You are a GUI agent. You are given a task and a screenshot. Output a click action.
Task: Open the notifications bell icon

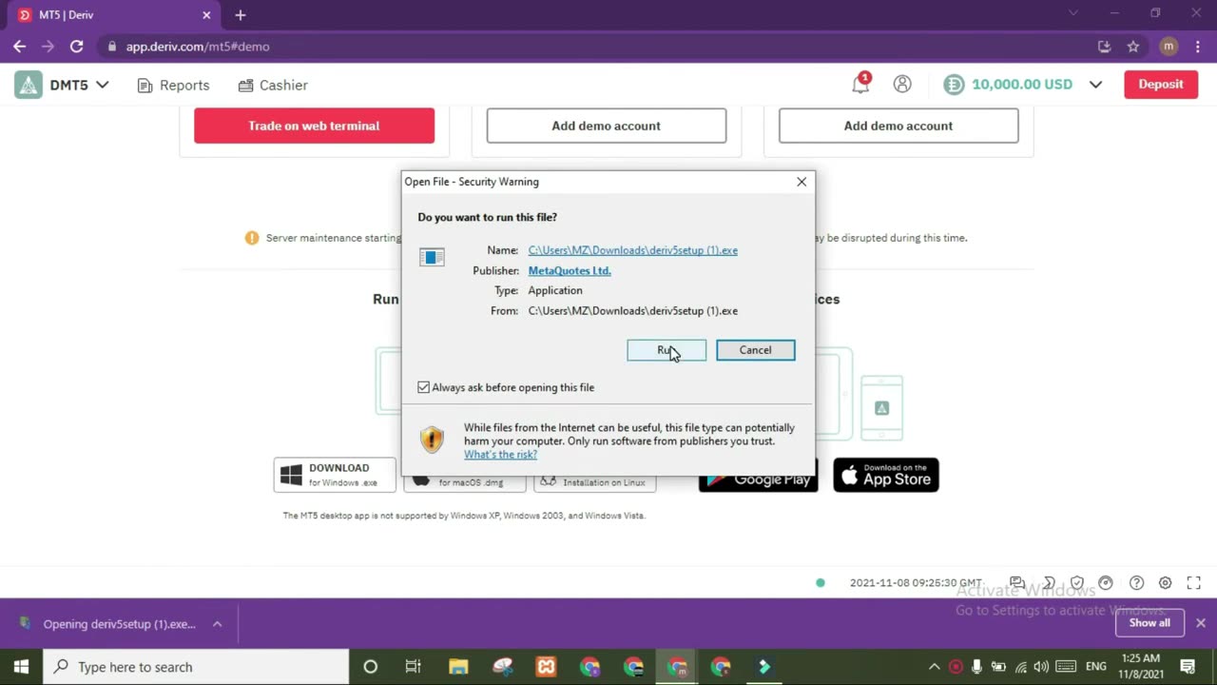pos(860,84)
